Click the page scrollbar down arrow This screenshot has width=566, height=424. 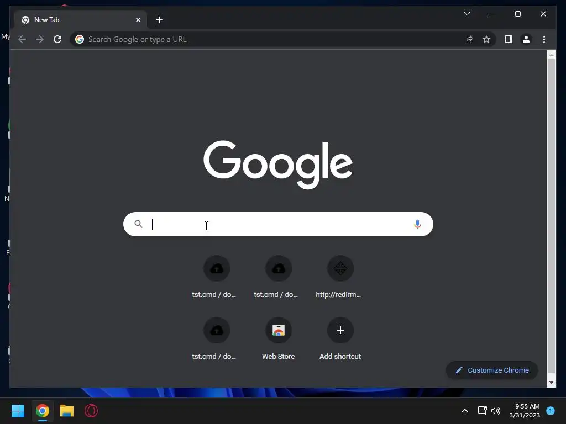[551, 383]
